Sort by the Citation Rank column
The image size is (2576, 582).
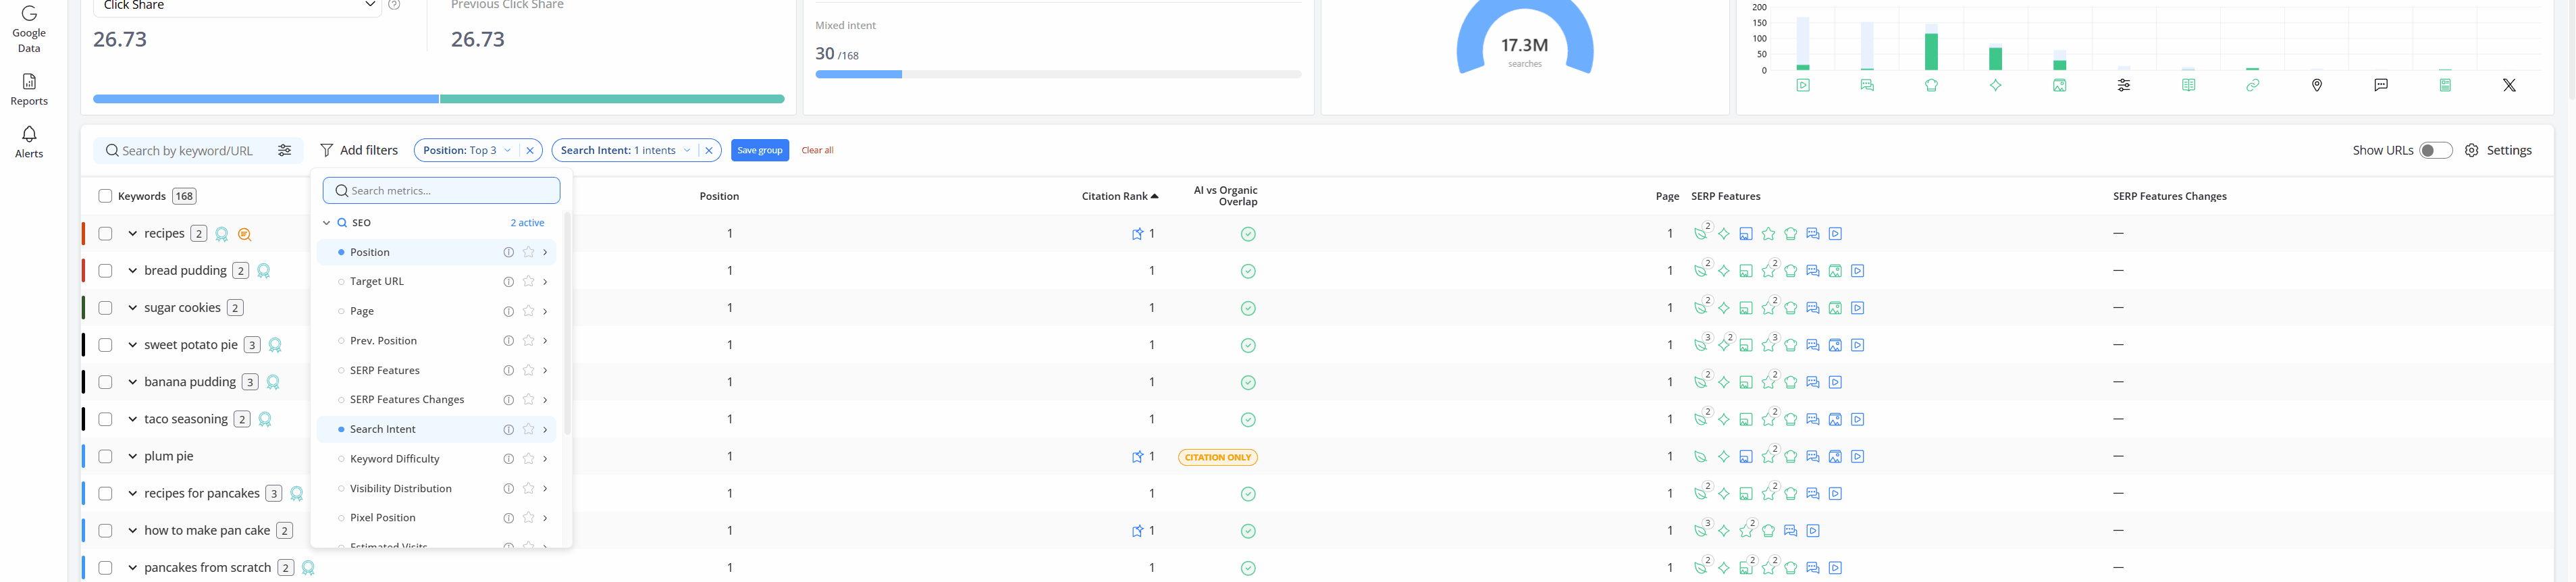click(1119, 196)
